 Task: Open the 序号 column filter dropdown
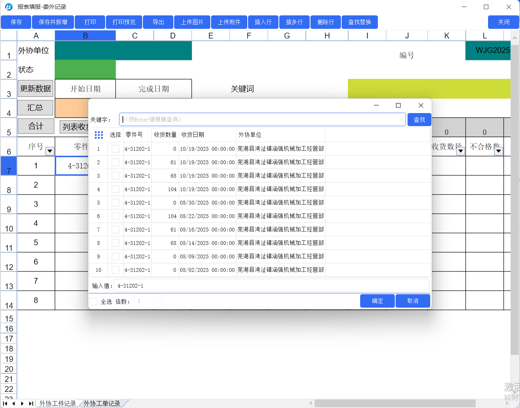pos(50,151)
